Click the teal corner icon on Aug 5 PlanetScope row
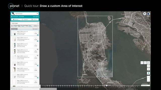This screenshot has width=161, height=90. (x=38, y=41)
